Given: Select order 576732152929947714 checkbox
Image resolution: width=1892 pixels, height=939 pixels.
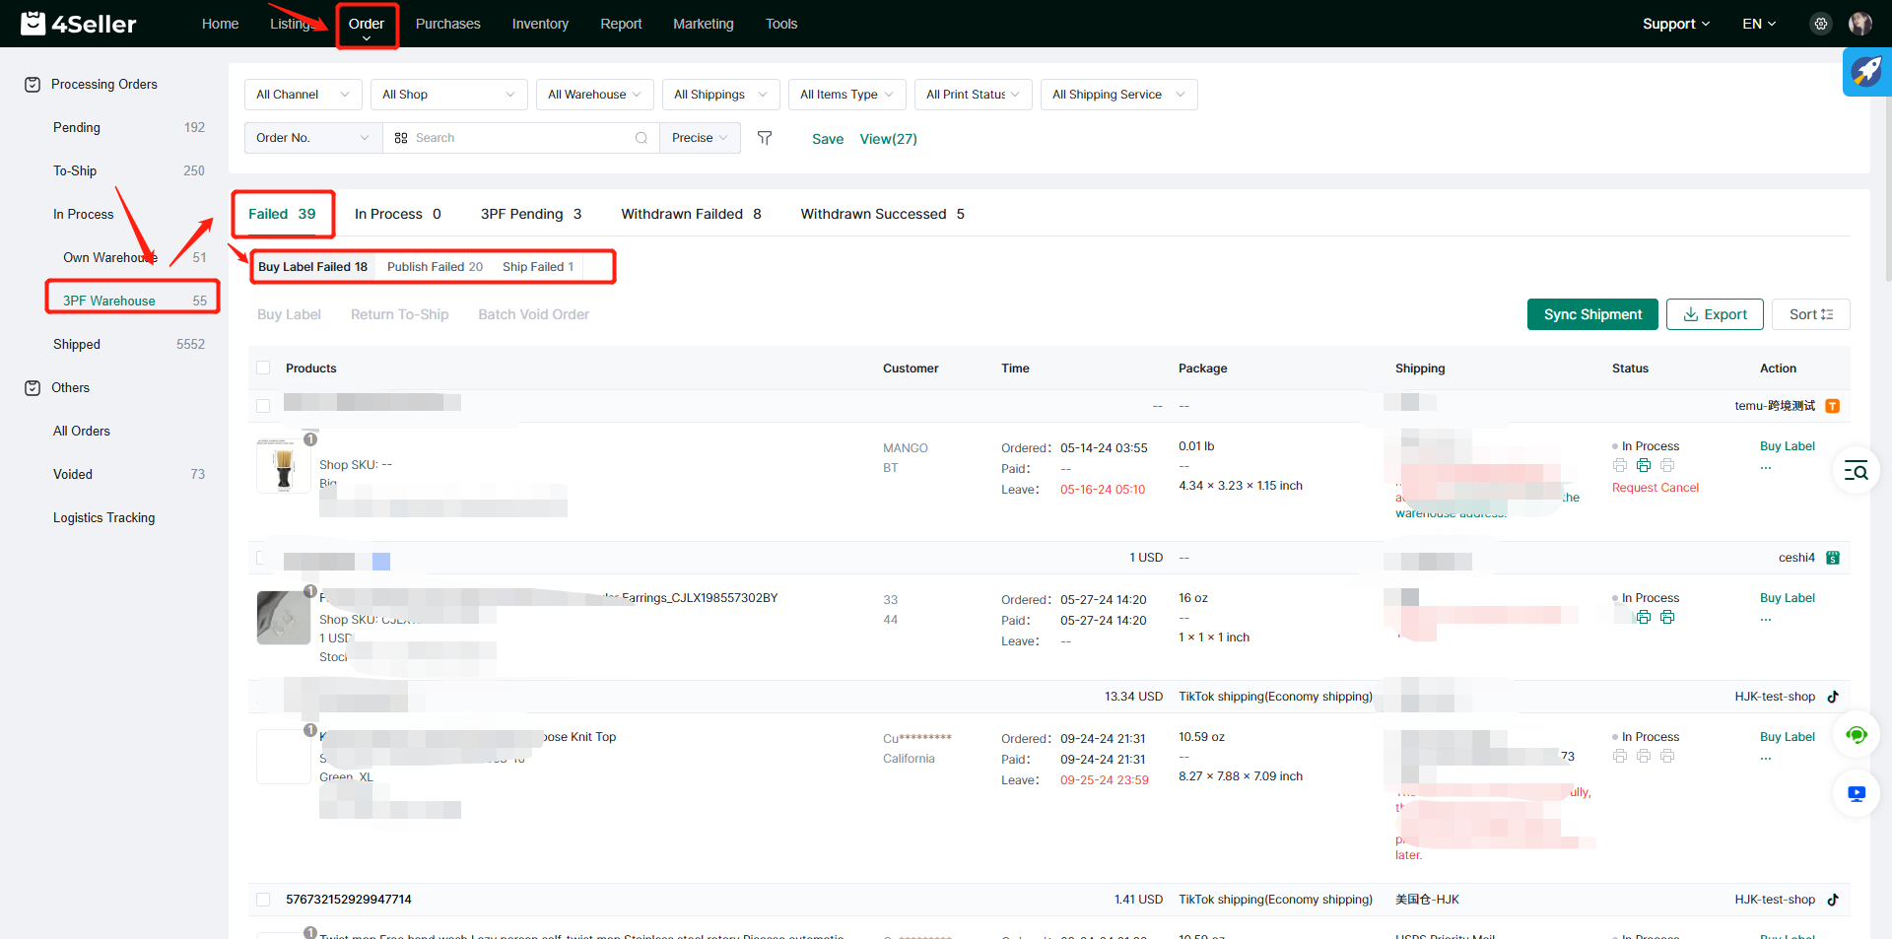Looking at the screenshot, I should tap(263, 900).
